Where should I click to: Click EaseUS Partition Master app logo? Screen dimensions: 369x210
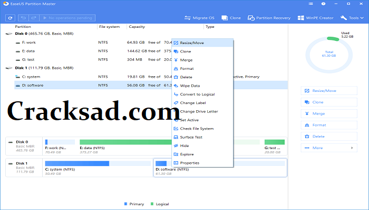[6, 4]
